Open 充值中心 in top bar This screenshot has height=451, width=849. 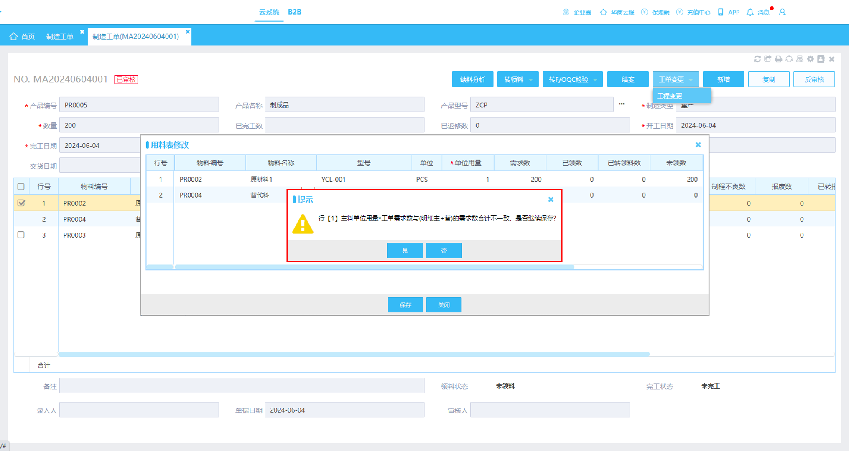click(x=693, y=12)
